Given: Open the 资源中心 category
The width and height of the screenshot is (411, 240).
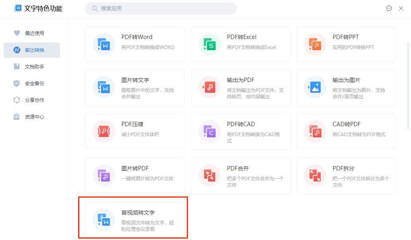Looking at the screenshot, I should pos(32,117).
